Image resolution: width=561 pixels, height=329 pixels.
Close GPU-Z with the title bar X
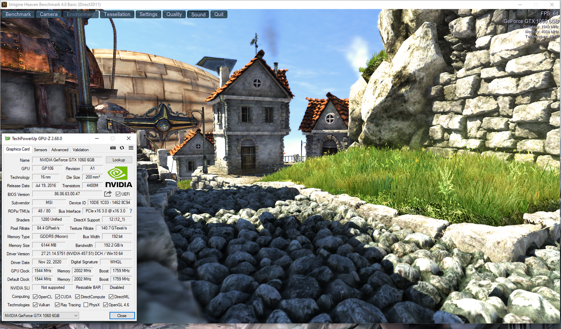(x=128, y=138)
